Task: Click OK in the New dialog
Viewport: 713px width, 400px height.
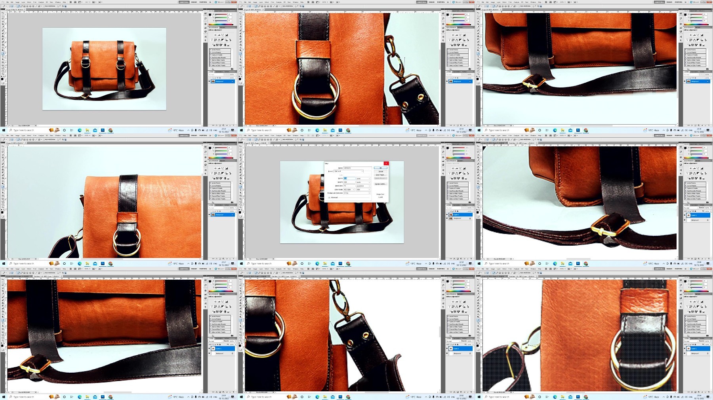Action: coord(381,168)
